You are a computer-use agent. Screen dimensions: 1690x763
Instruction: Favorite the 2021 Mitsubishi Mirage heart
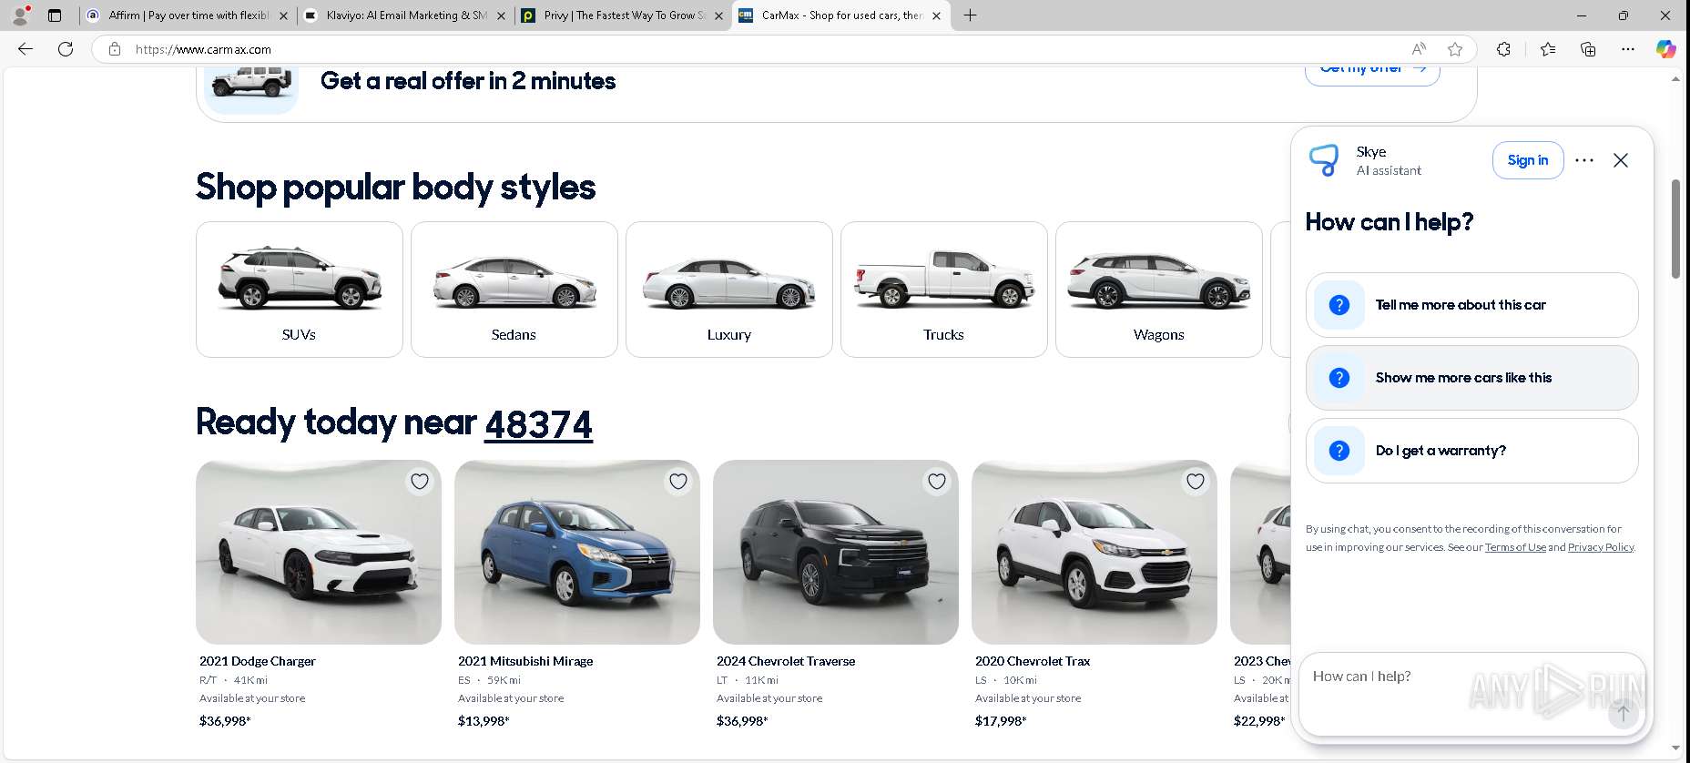pos(678,482)
